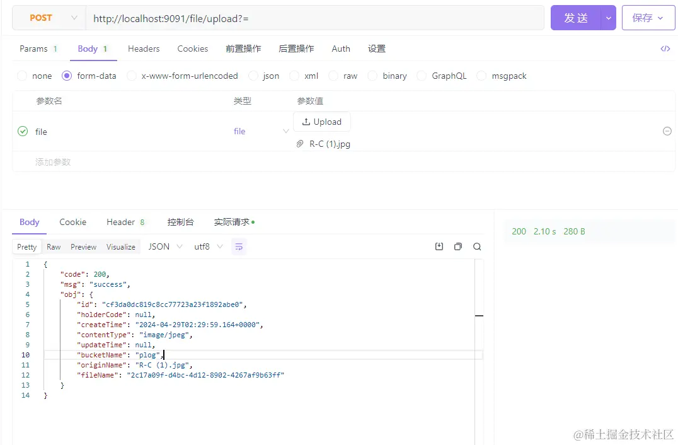Switch to Raw response view

[54, 246]
